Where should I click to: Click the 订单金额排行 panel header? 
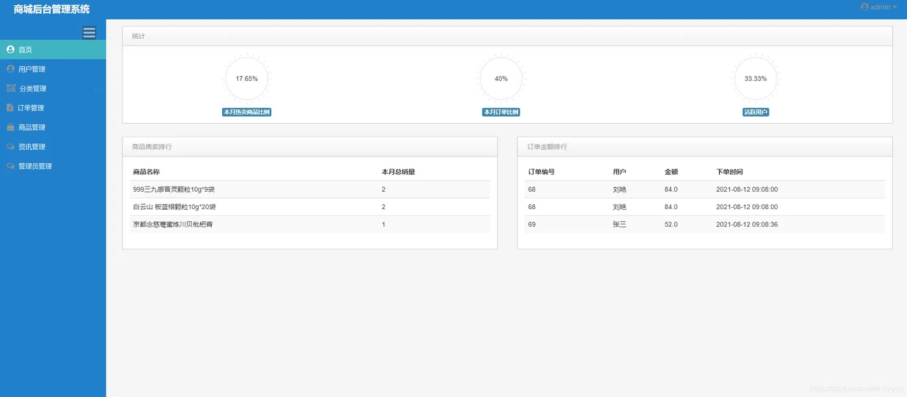(705, 147)
